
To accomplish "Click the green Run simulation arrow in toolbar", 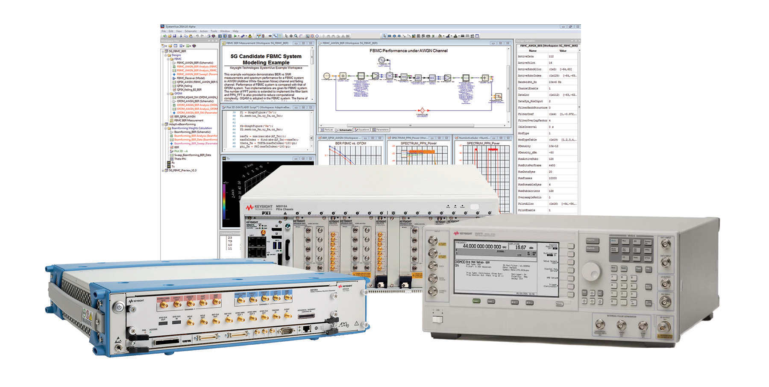I will pos(235,36).
